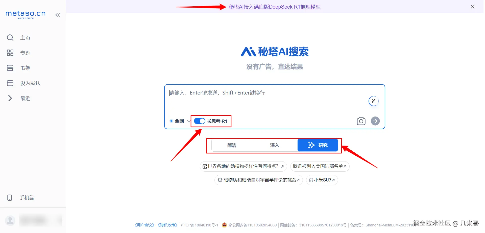Select the 简洁 mode tab
485x233 pixels.
point(232,145)
